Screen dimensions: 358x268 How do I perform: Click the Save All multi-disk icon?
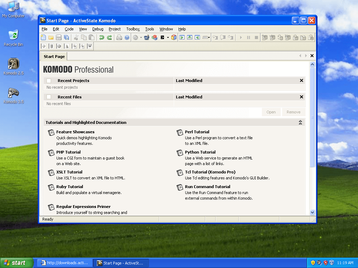[x=66, y=37]
